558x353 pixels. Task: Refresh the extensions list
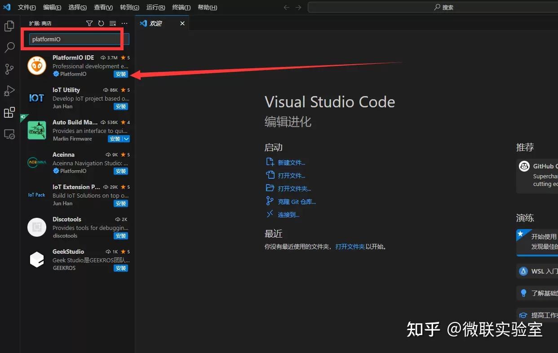(101, 23)
